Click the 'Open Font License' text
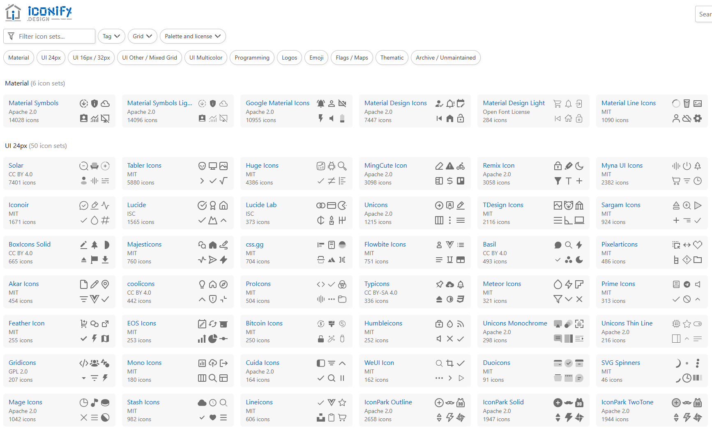 point(506,112)
